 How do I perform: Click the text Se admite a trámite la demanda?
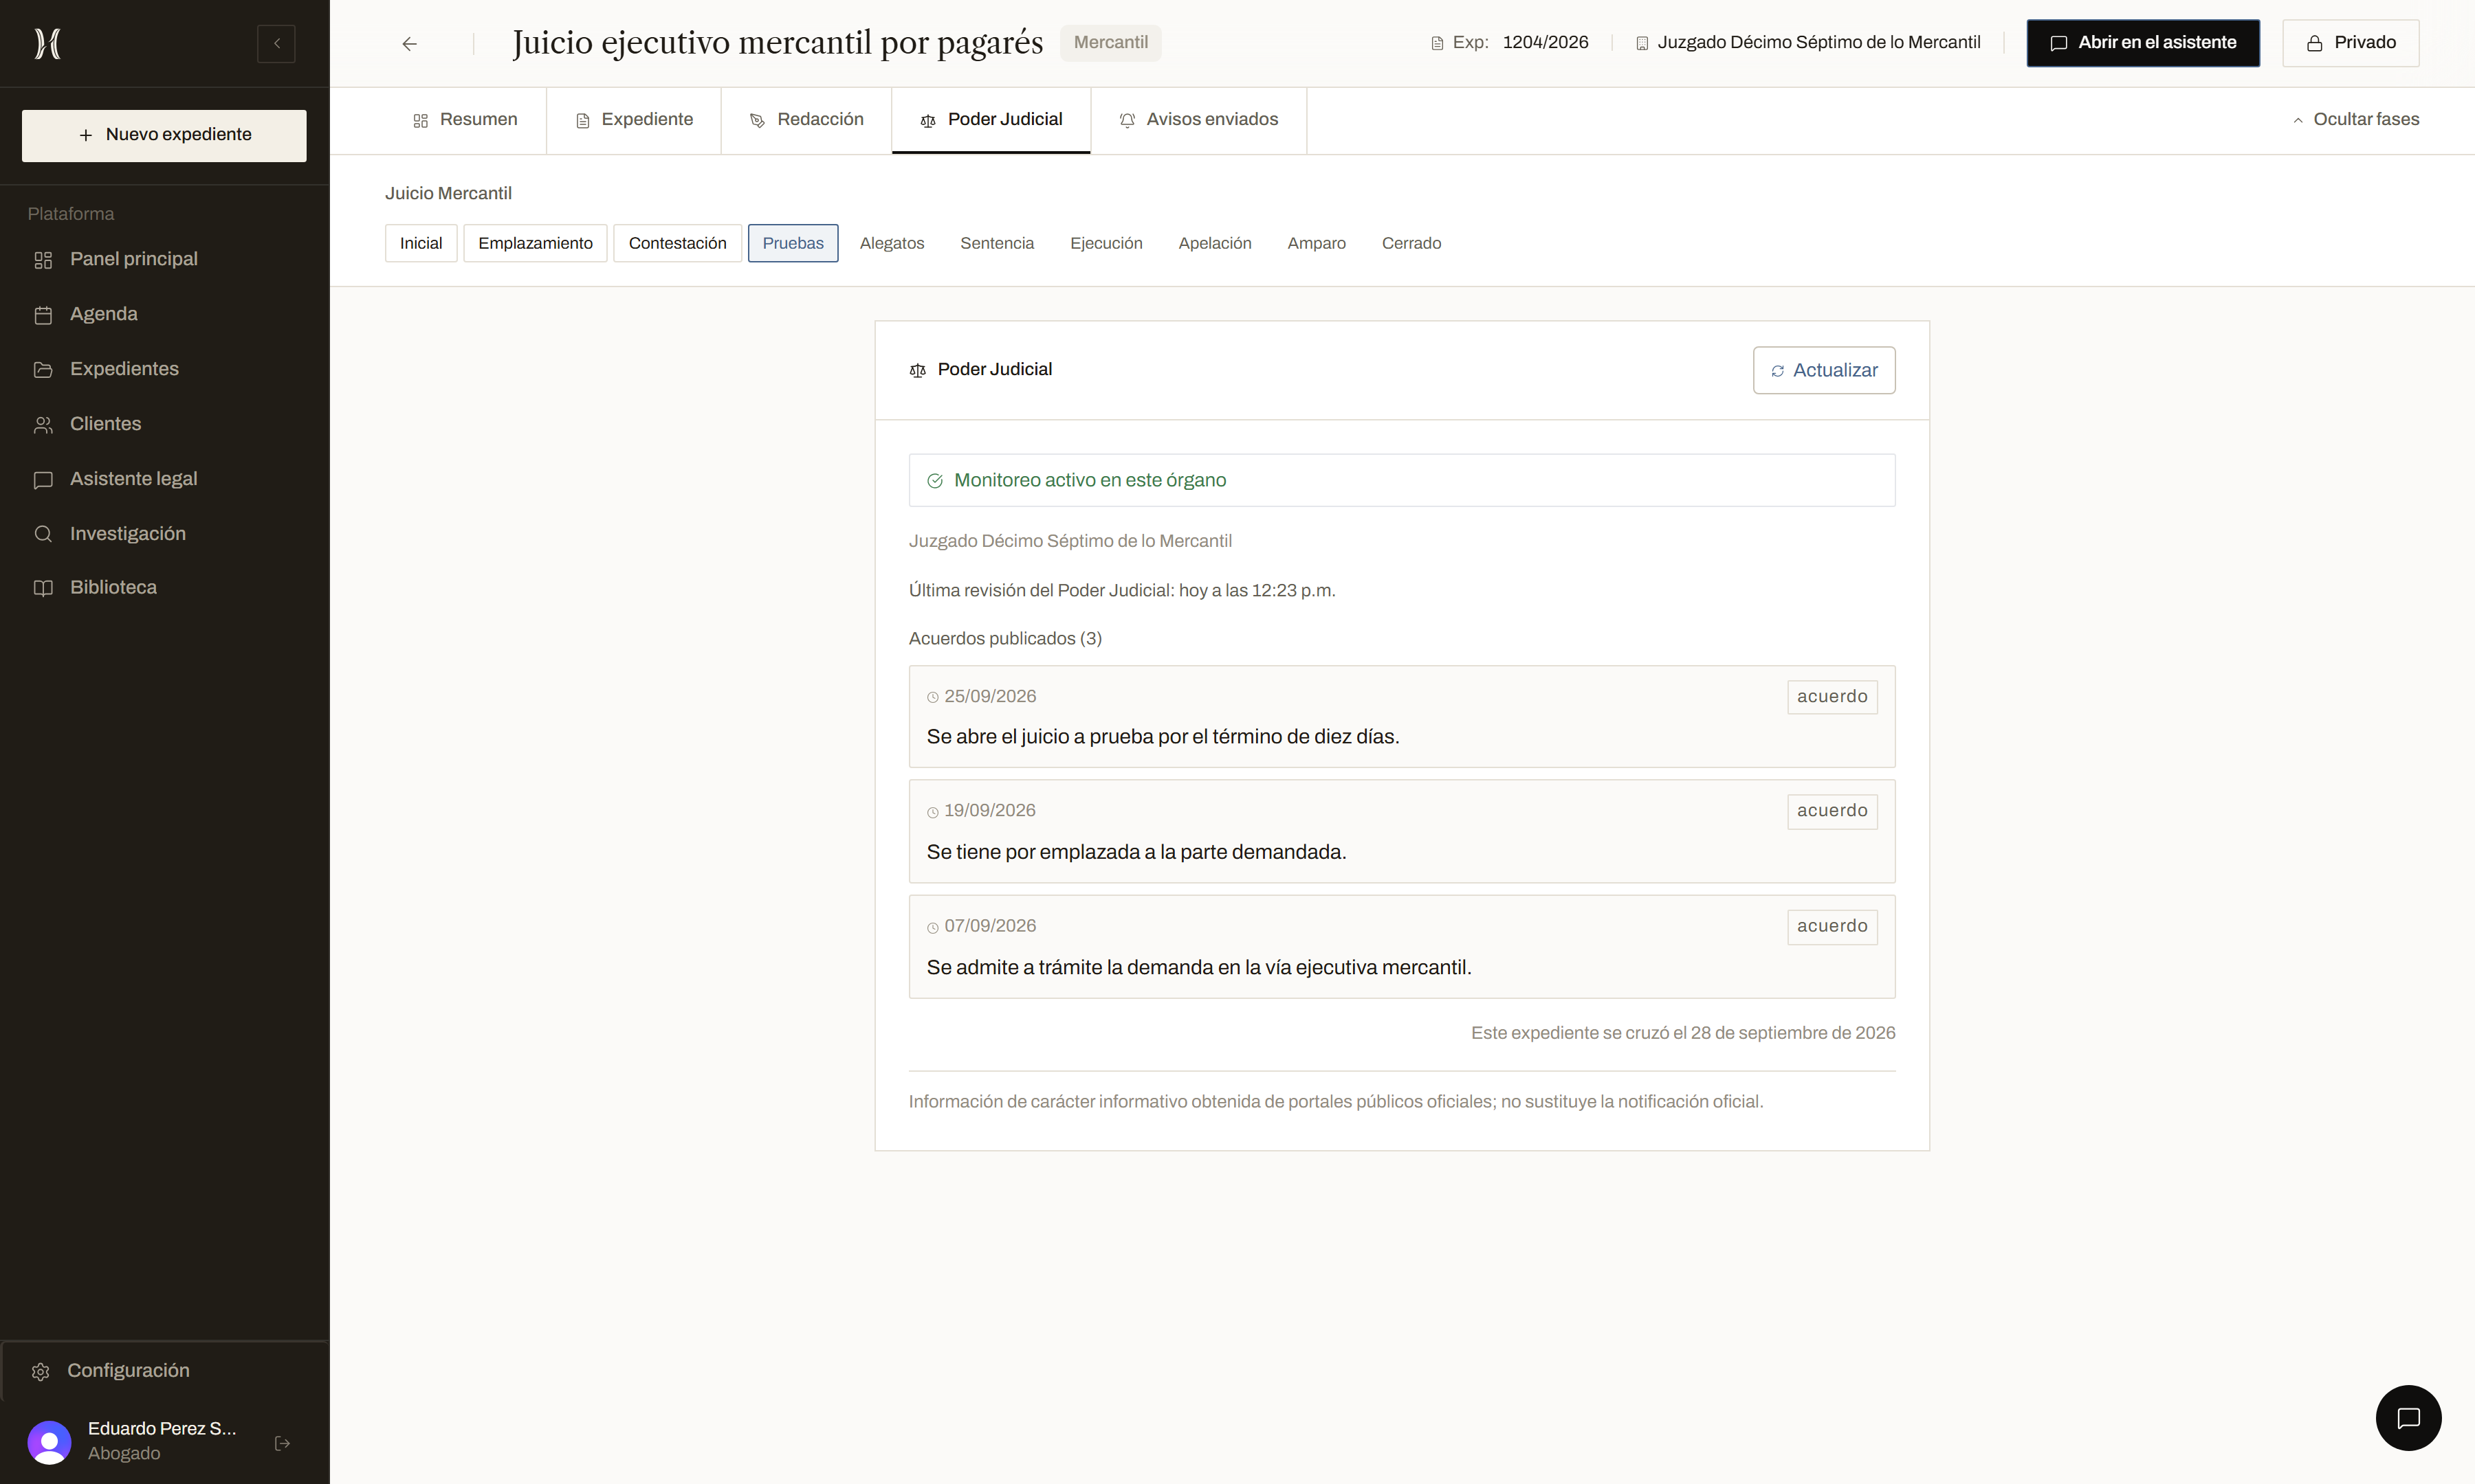pos(1198,968)
